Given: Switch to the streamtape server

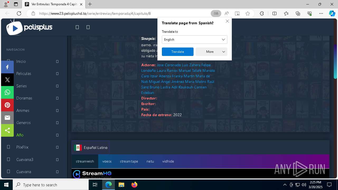Looking at the screenshot, I should 129,161.
